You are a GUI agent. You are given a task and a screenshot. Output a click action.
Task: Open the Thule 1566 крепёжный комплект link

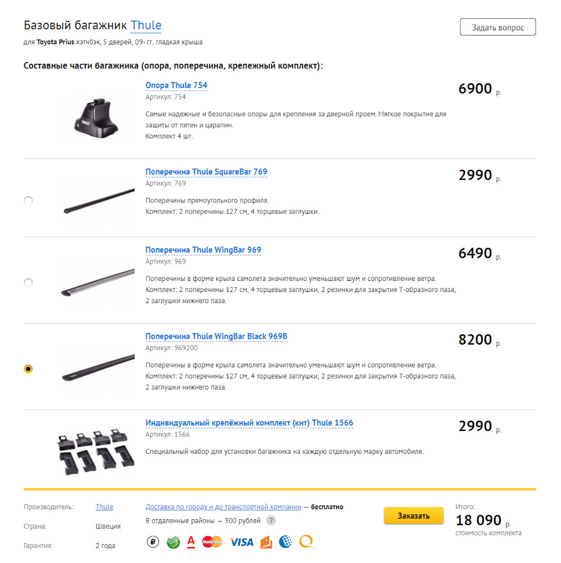point(250,423)
